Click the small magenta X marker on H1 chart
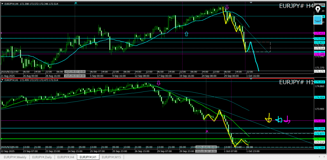Image resolution: width=327 pixels, height=160 pixels. [207, 131]
